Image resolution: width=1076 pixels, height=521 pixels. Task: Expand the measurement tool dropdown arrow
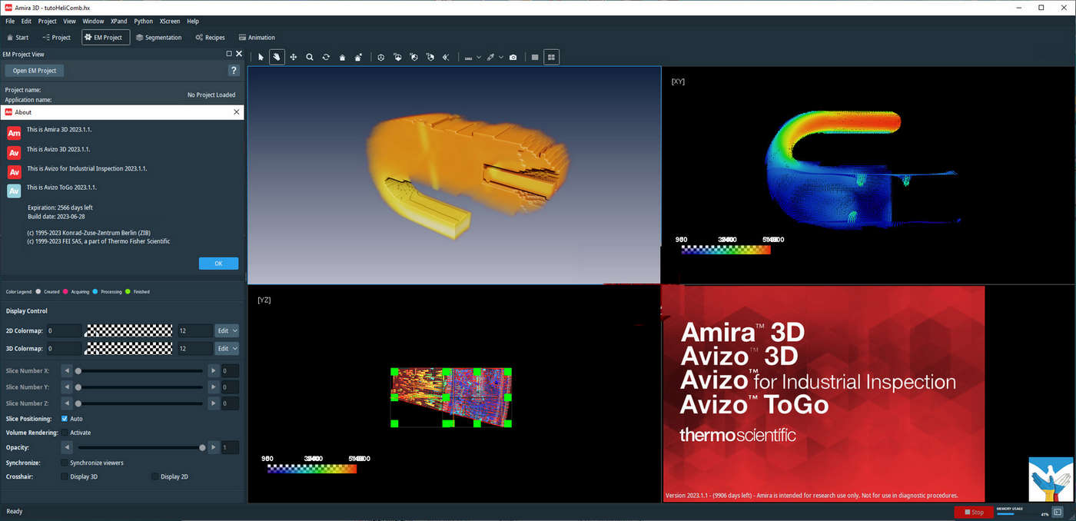[x=479, y=57]
